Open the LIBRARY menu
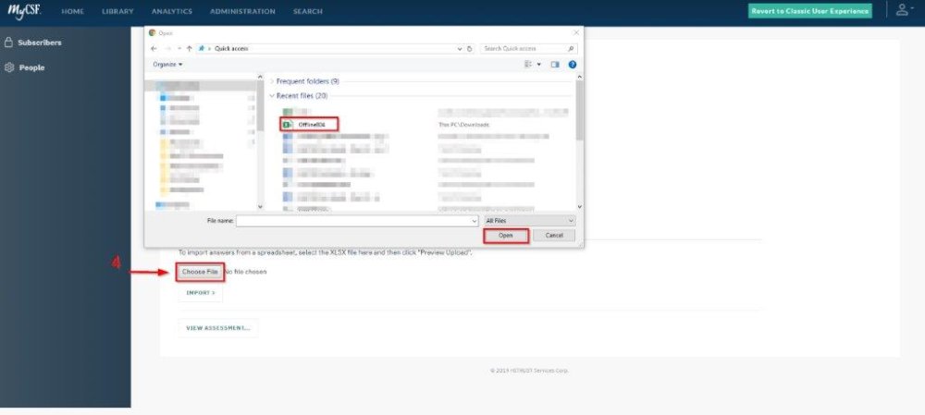925x415 pixels. (117, 11)
